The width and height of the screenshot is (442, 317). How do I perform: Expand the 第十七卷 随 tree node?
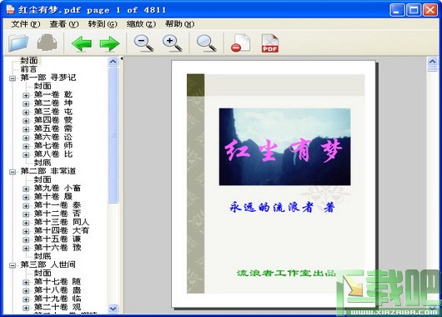pyautogui.click(x=26, y=282)
